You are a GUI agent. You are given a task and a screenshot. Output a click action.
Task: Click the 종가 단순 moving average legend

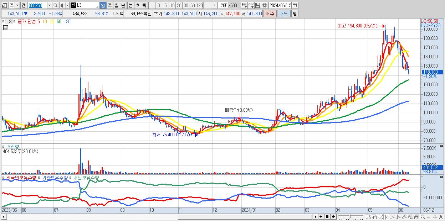click(26, 21)
